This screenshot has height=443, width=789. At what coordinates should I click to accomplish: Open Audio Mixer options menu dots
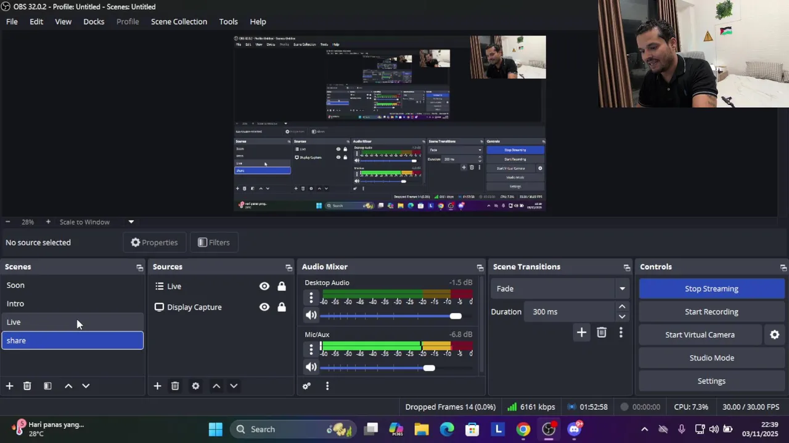coord(327,386)
